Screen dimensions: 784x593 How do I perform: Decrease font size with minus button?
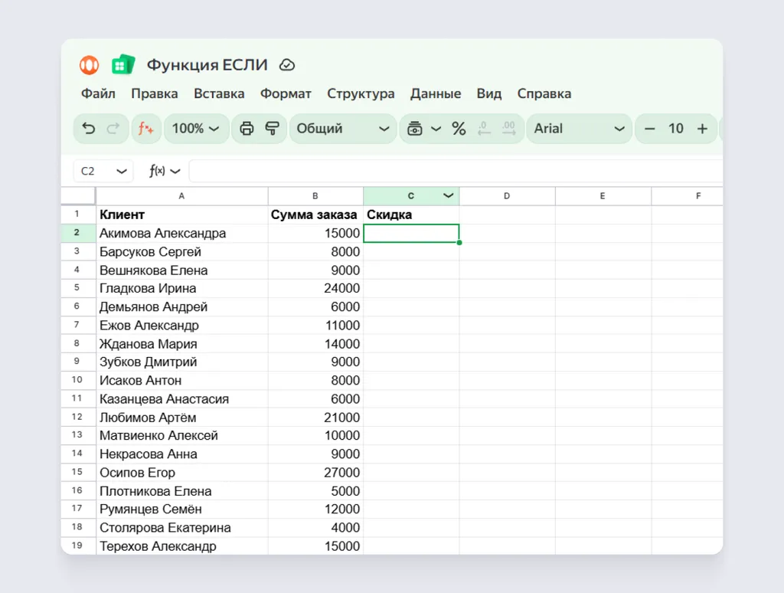click(649, 129)
